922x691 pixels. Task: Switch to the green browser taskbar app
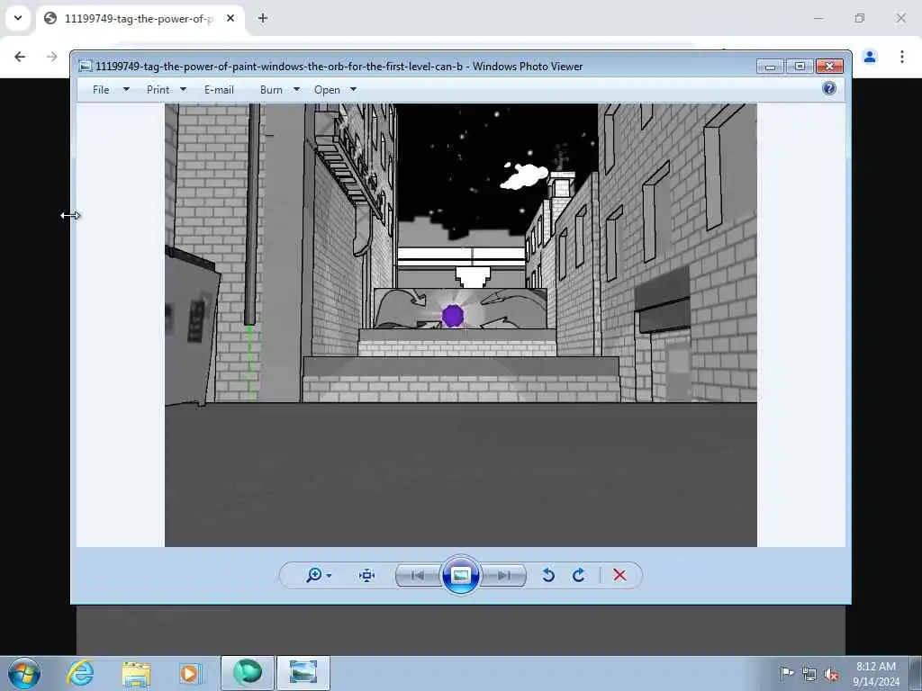pyautogui.click(x=247, y=673)
